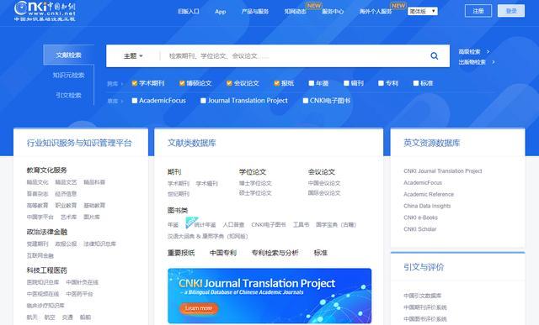Open 海外个人服务 in top navigation
This screenshot has height=325, width=539.
coord(376,11)
